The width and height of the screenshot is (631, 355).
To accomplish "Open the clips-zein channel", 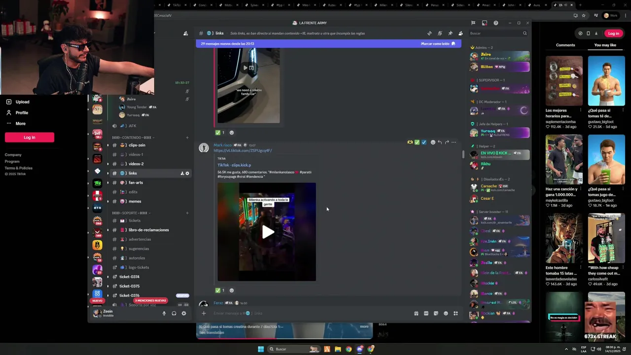I will [x=150, y=145].
